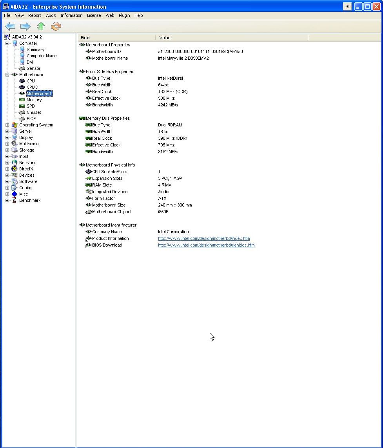Click the Multimedia speaker icon in tree
The image size is (383, 448).
15,144
